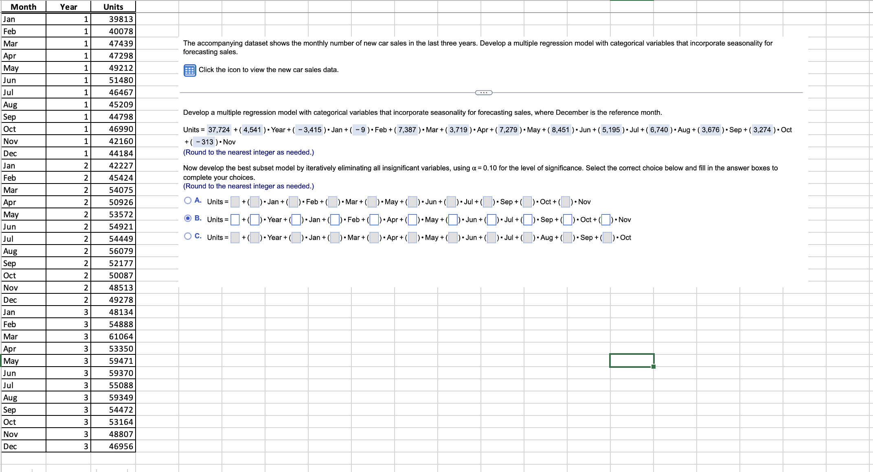This screenshot has width=873, height=472.
Task: Click the Year coefficient box in choice B
Action: pos(255,219)
